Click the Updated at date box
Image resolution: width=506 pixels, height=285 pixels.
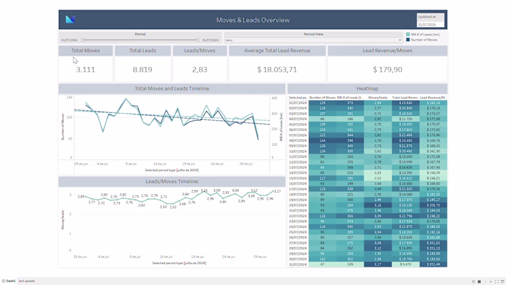431,25
